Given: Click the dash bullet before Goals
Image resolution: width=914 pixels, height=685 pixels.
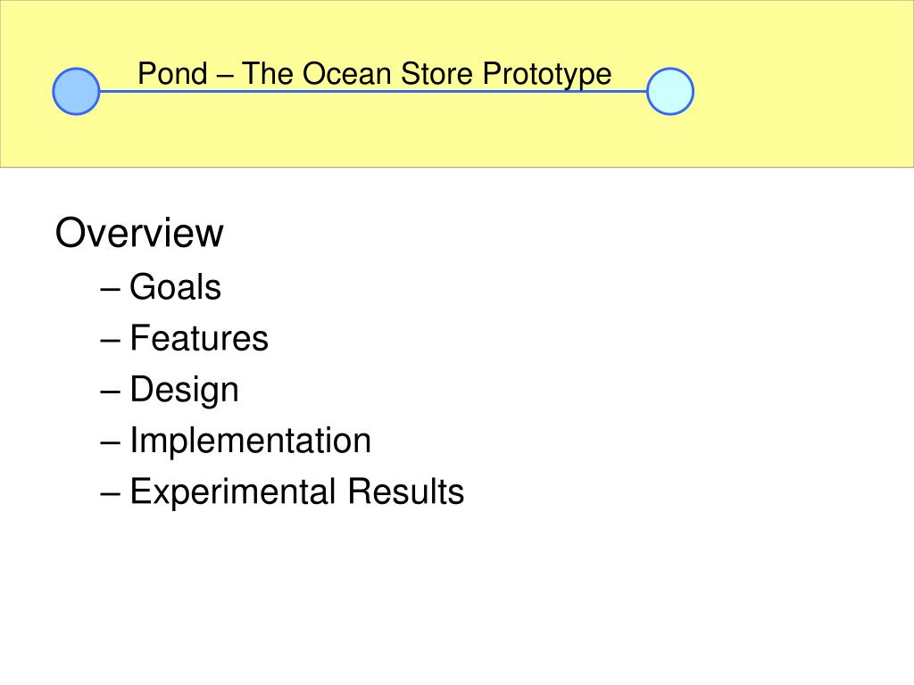Looking at the screenshot, I should pos(110,289).
